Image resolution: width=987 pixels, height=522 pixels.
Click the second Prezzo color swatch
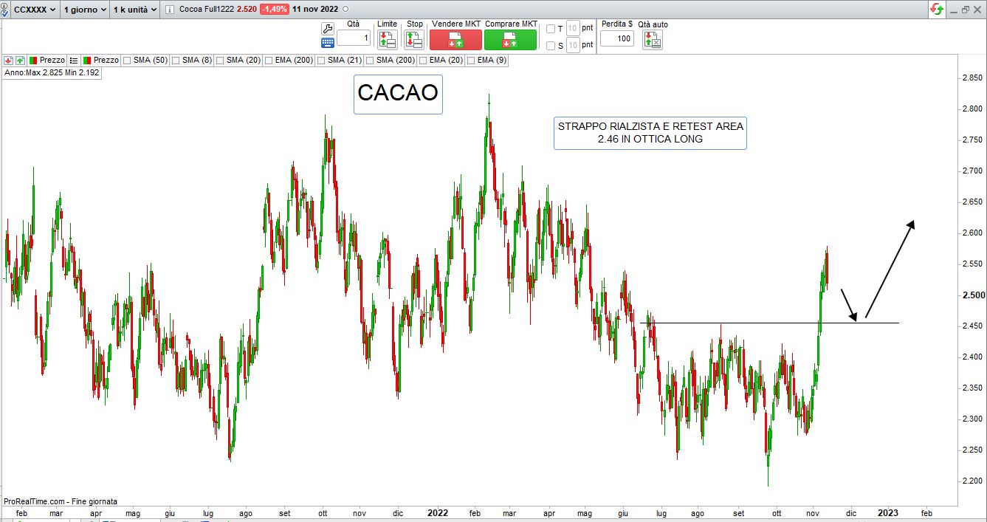point(87,60)
